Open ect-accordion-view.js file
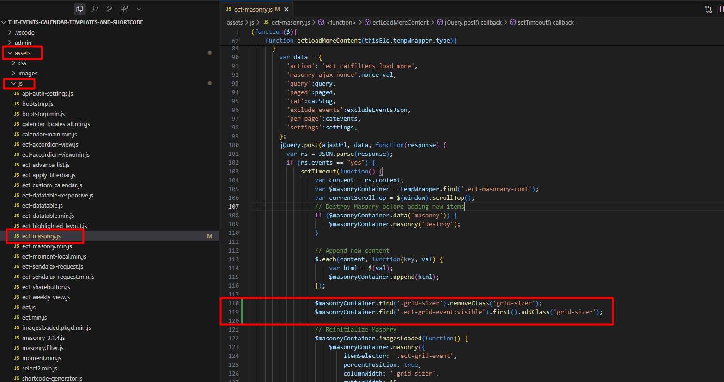This screenshot has height=382, width=724. tap(50, 144)
